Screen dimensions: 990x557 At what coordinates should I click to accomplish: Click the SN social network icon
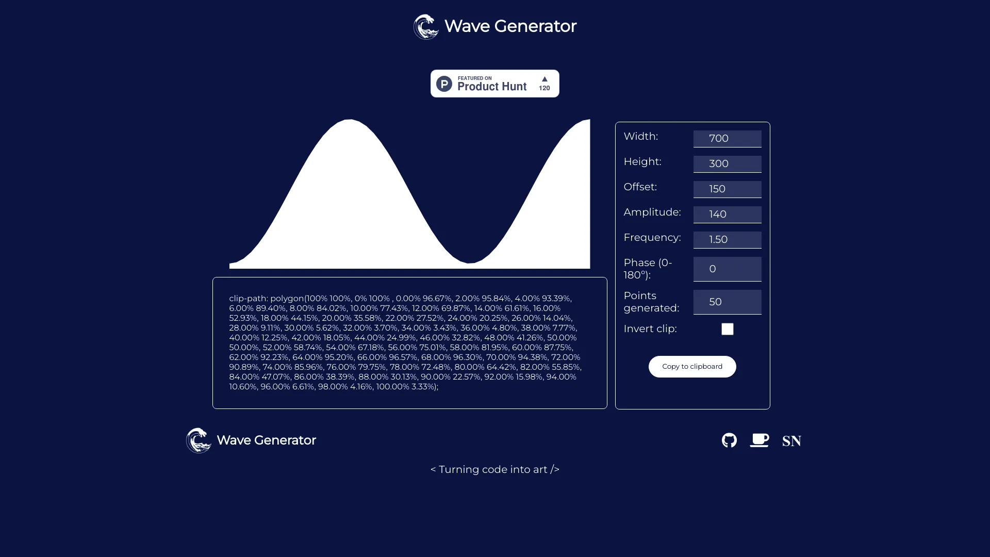[x=791, y=439]
